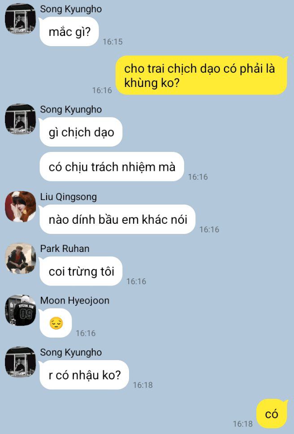This screenshot has height=434, width=294.
Task: Click the Liu Qingsong sender name
Action: (68, 197)
